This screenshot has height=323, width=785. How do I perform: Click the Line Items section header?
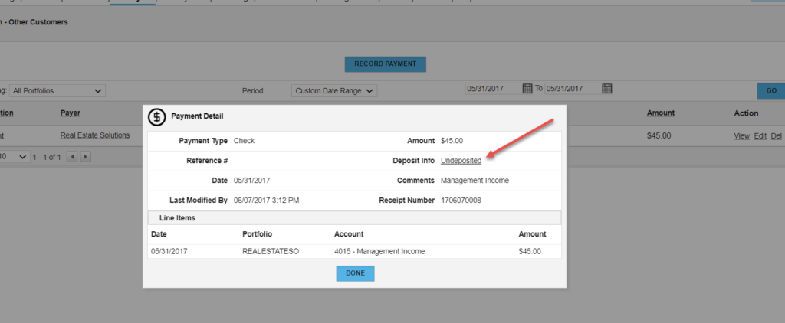click(x=354, y=218)
